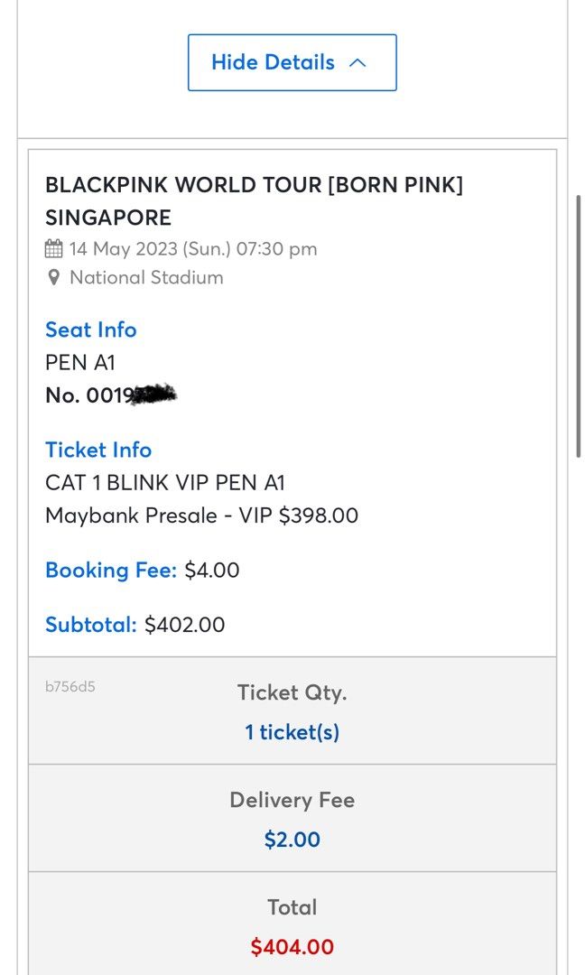Click the red Total amount $404.00
Image resolution: width=585 pixels, height=975 pixels.
coord(292,947)
